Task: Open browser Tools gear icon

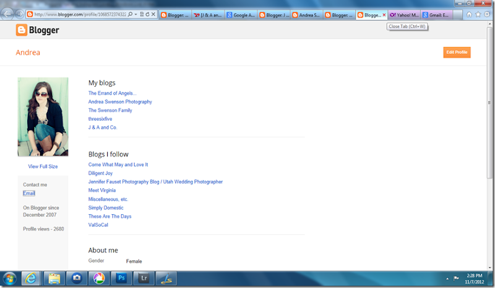Action: pos(487,14)
